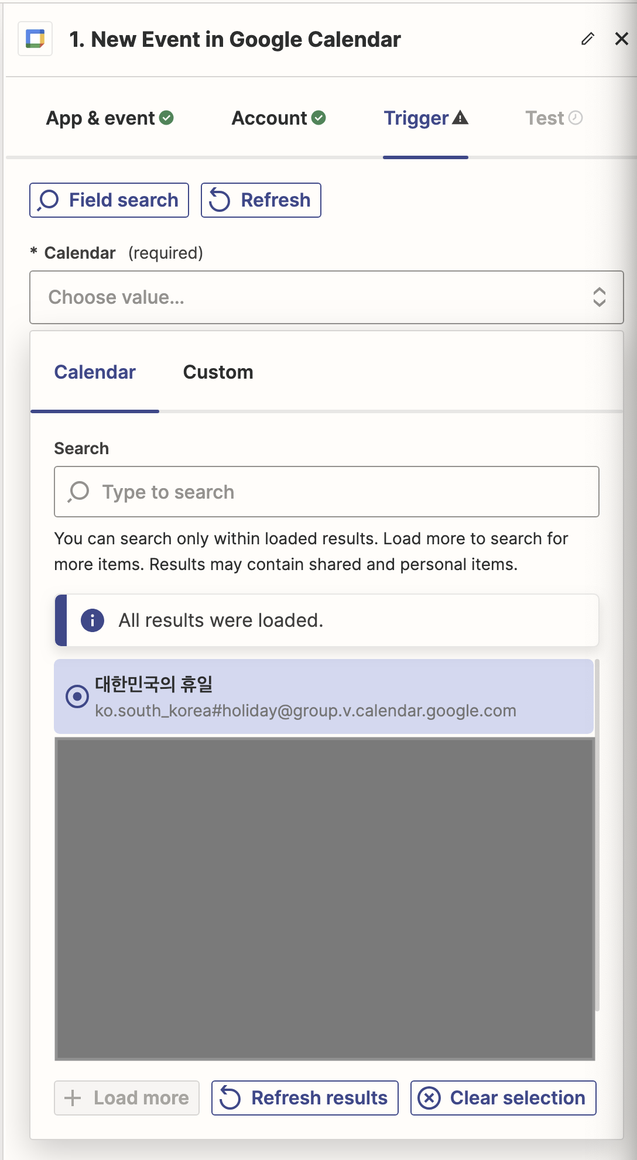
Task: Click the Test tab clock icon
Action: coord(576,118)
